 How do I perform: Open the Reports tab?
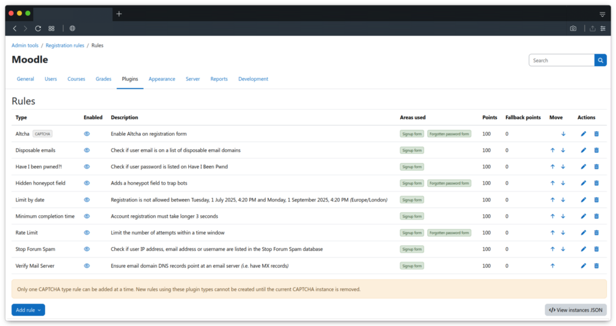219,79
